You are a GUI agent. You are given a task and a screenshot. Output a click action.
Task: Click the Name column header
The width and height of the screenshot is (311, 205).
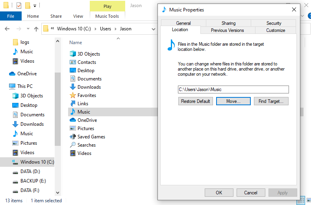[x=76, y=43]
